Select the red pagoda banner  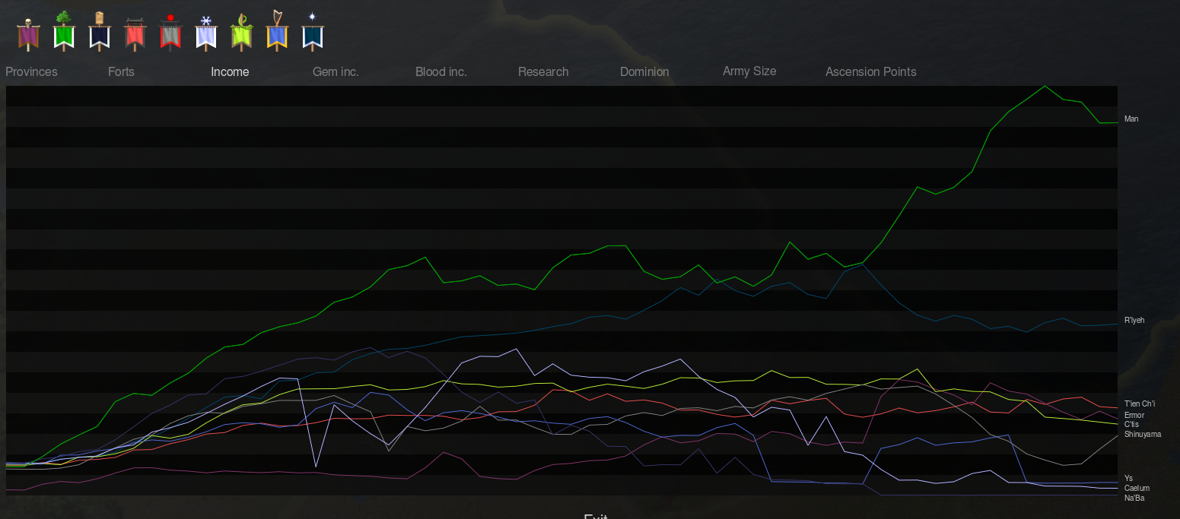coord(135,34)
